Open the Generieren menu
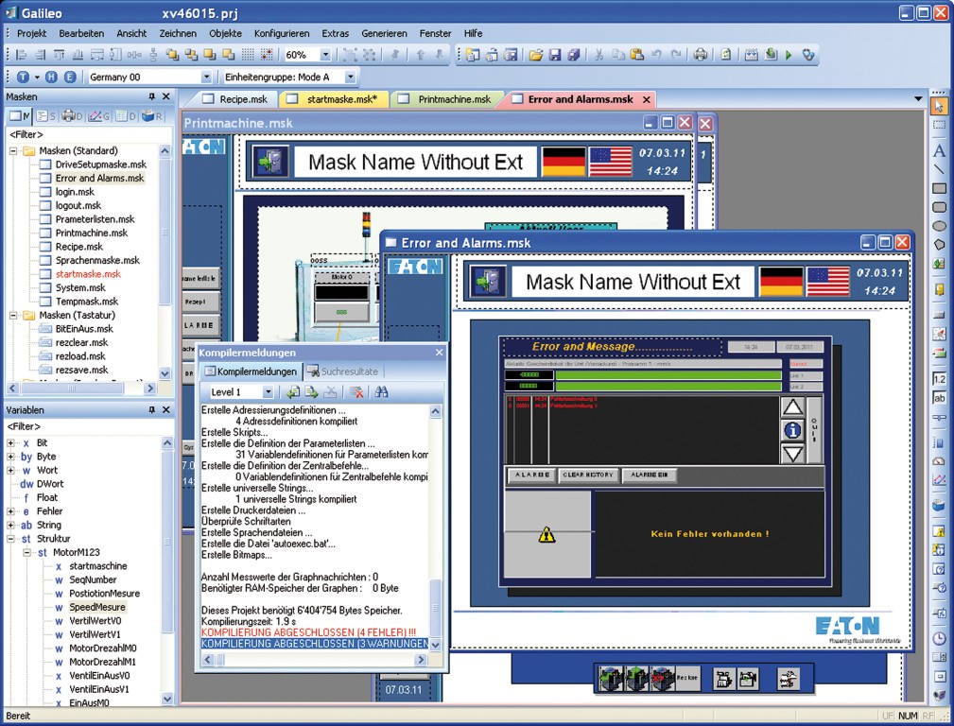 [x=384, y=33]
